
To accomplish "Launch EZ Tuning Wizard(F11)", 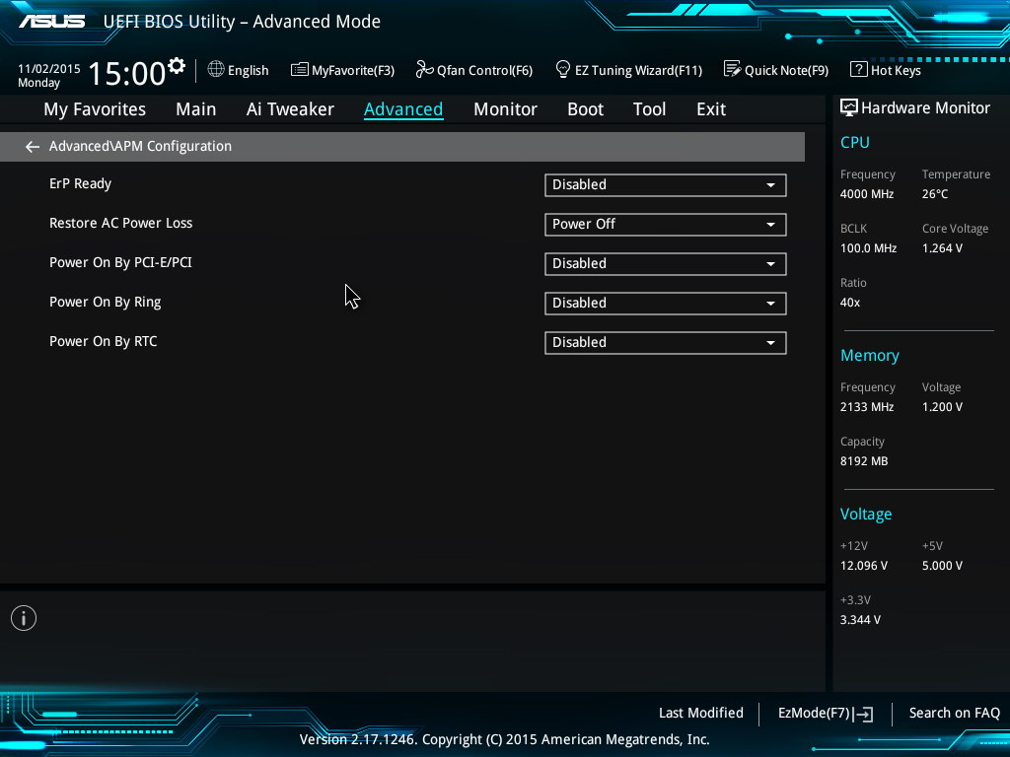I will coord(628,70).
